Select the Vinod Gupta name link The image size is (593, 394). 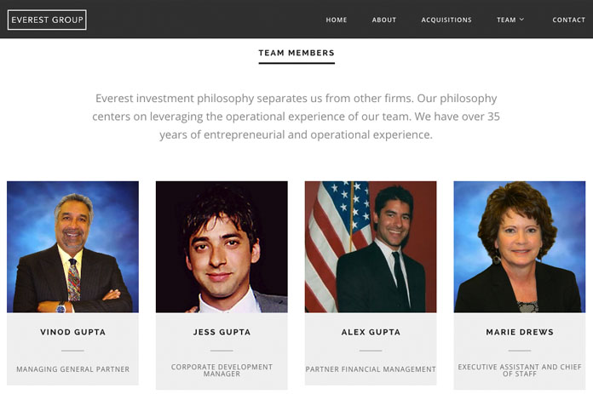72,332
